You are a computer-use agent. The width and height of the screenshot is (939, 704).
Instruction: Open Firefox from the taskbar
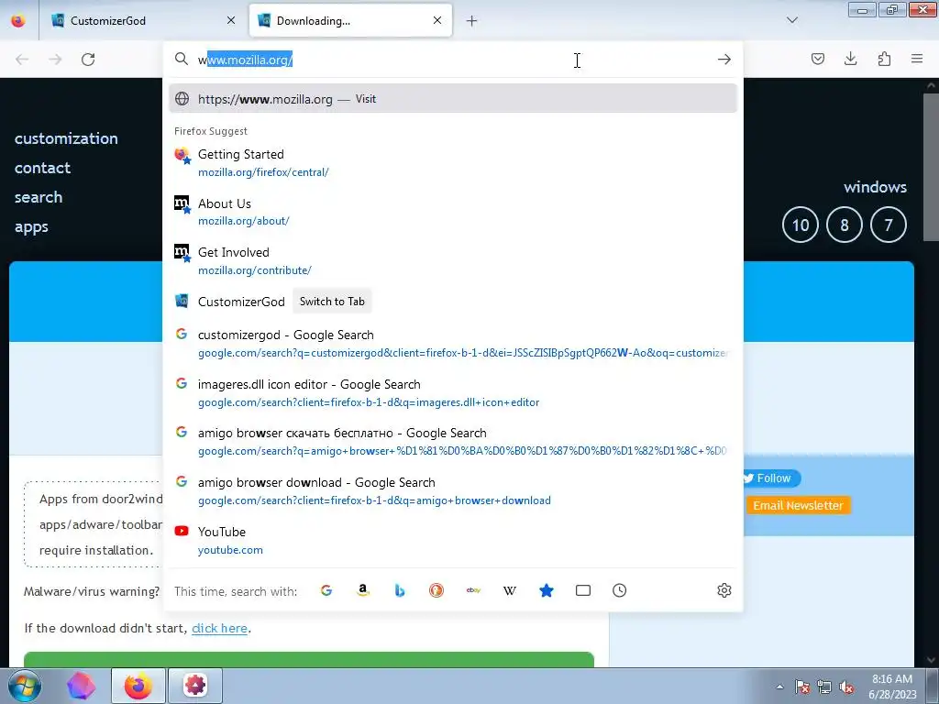coord(138,686)
